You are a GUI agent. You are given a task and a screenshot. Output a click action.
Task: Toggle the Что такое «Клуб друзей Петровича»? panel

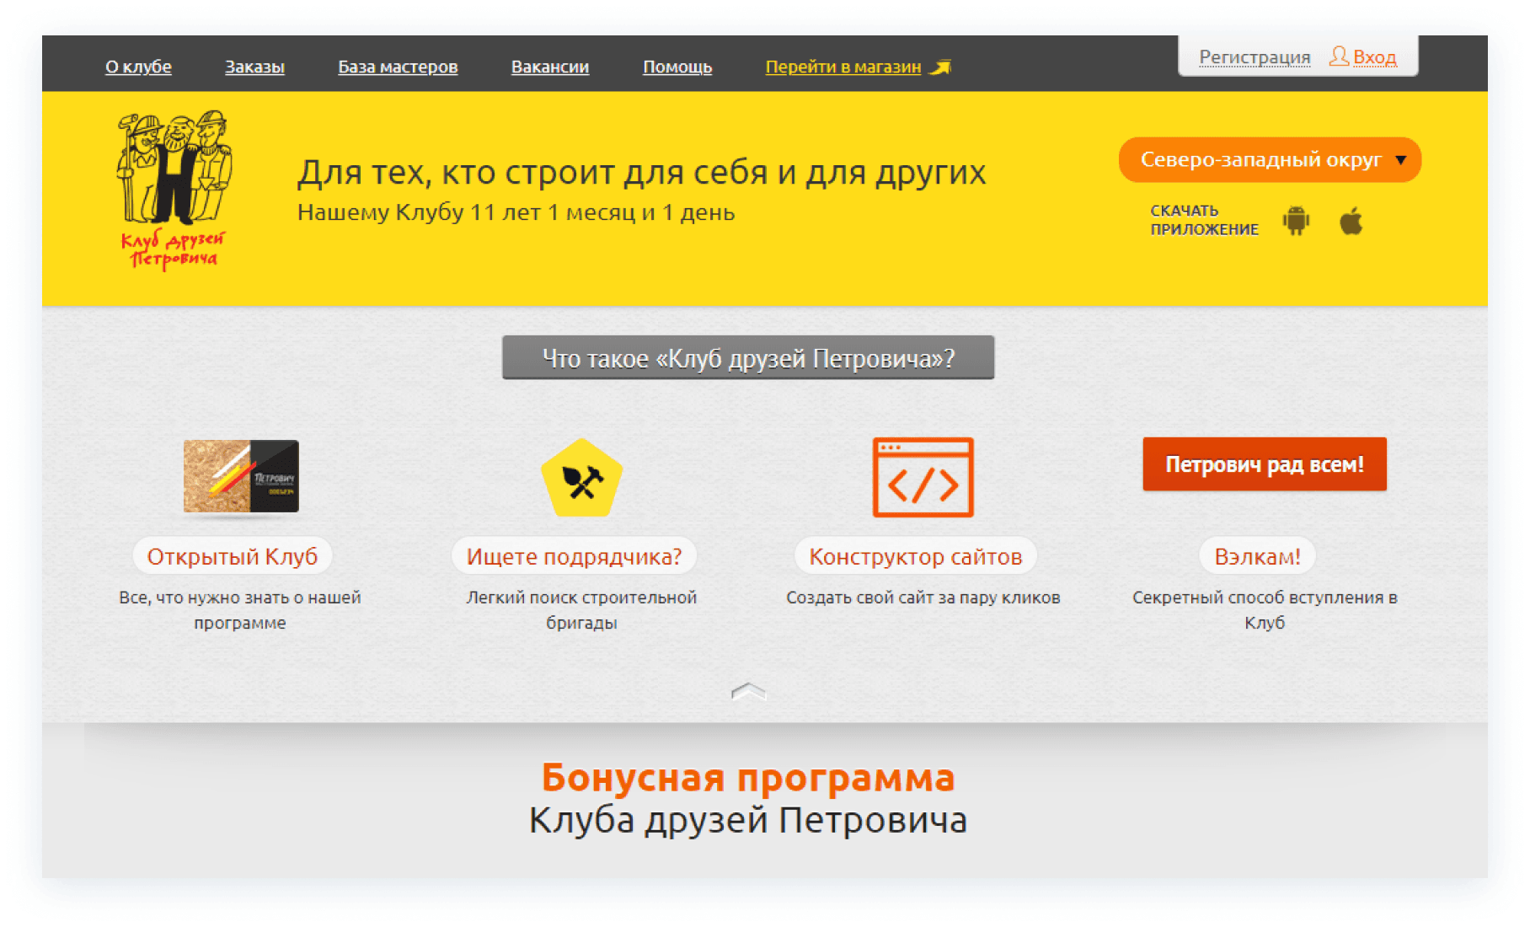click(748, 358)
